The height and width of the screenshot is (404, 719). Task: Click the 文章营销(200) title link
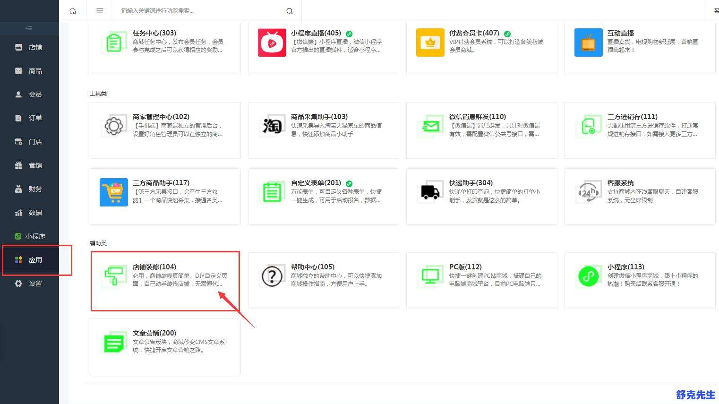[154, 333]
